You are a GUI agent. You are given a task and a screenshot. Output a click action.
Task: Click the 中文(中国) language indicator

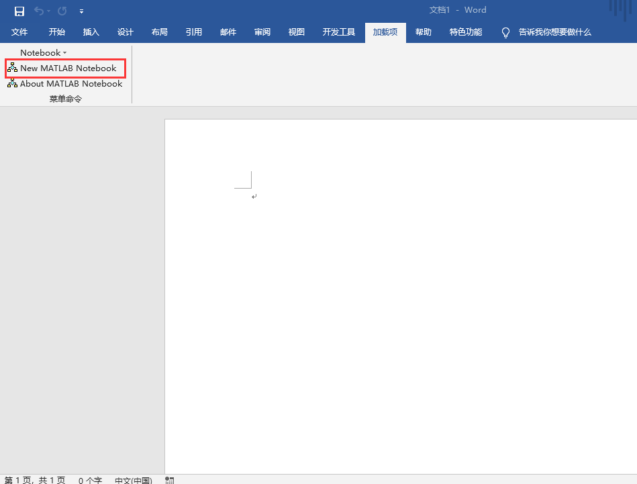[133, 479]
